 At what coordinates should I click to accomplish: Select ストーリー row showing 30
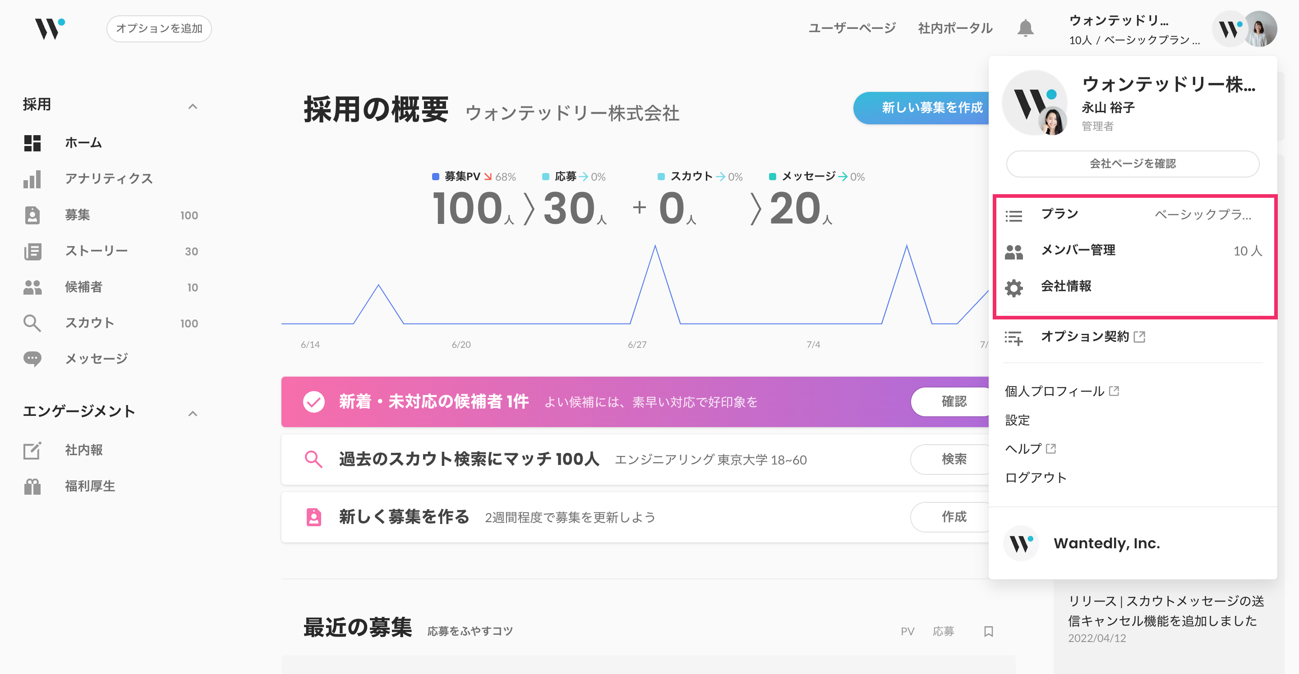[x=111, y=251]
